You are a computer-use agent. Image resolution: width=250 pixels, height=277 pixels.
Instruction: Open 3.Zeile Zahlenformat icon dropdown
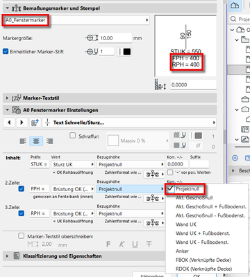pos(154,223)
